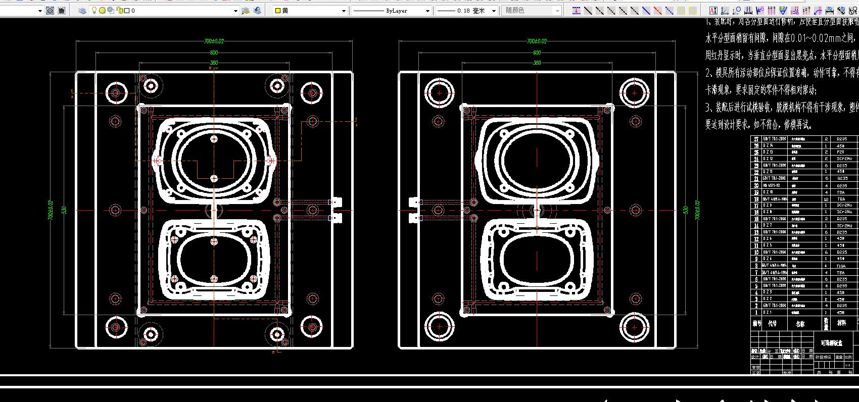The width and height of the screenshot is (859, 402).
Task: Click the My Workspace icon beside the gear
Action: (62, 10)
